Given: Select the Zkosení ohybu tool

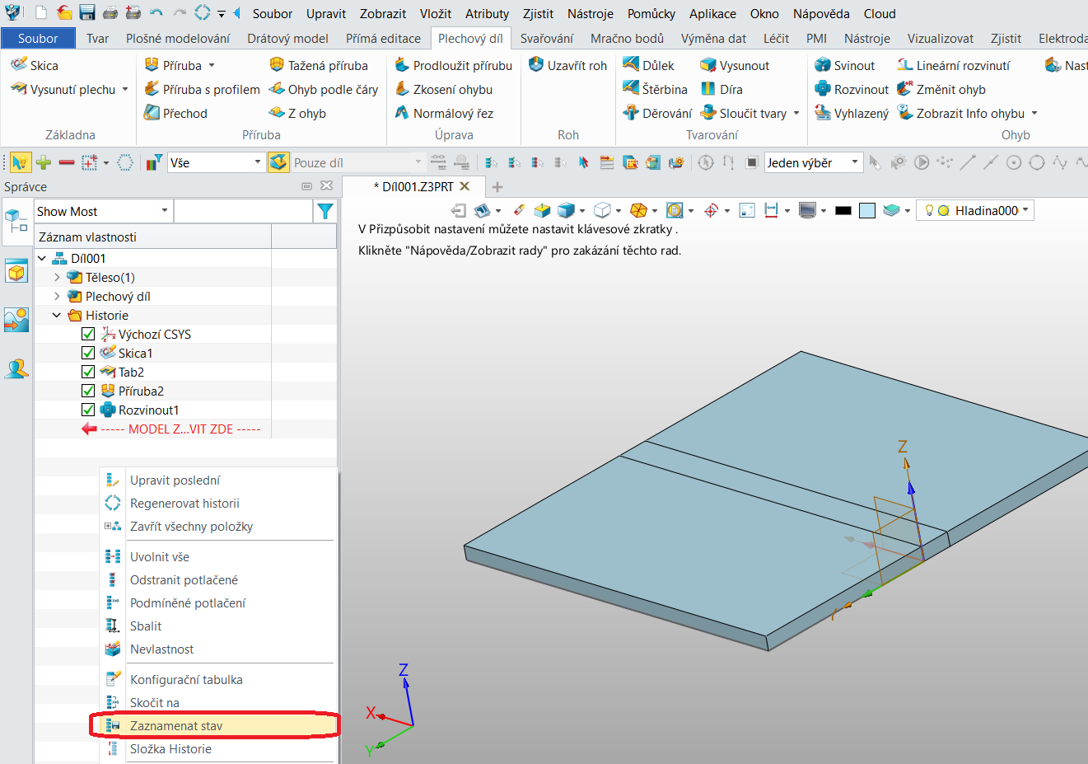Looking at the screenshot, I should pos(443,89).
